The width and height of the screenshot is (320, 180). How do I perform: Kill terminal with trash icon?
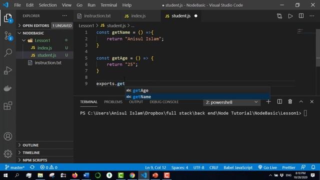(290, 101)
